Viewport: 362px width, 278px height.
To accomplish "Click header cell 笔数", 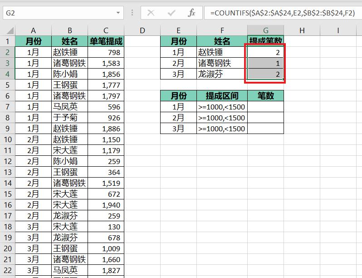I will 265,96.
